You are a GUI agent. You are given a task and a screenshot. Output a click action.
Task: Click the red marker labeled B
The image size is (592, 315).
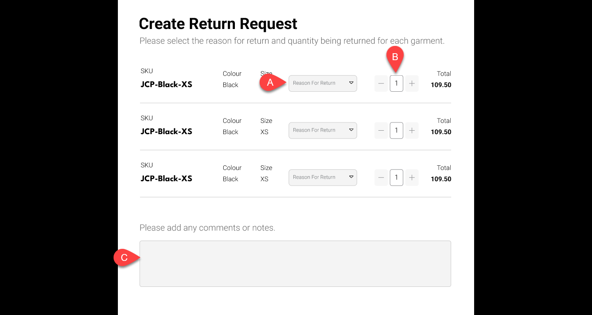pyautogui.click(x=395, y=57)
